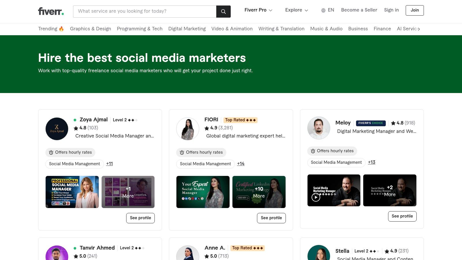
Task: Open FIORI's See profile page
Action: tap(271, 218)
